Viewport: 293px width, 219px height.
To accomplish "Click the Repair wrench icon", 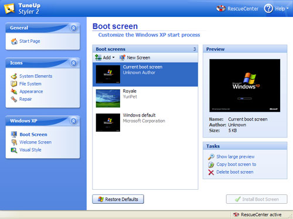I will [x=14, y=99].
